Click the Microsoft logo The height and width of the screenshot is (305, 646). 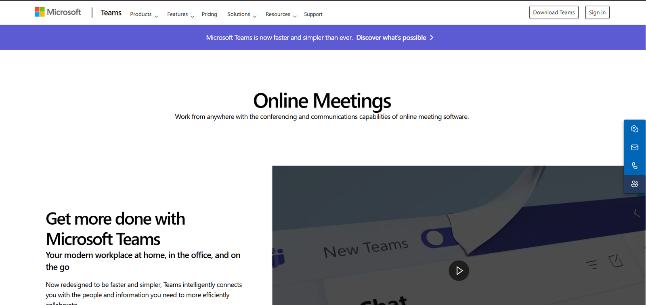[58, 12]
